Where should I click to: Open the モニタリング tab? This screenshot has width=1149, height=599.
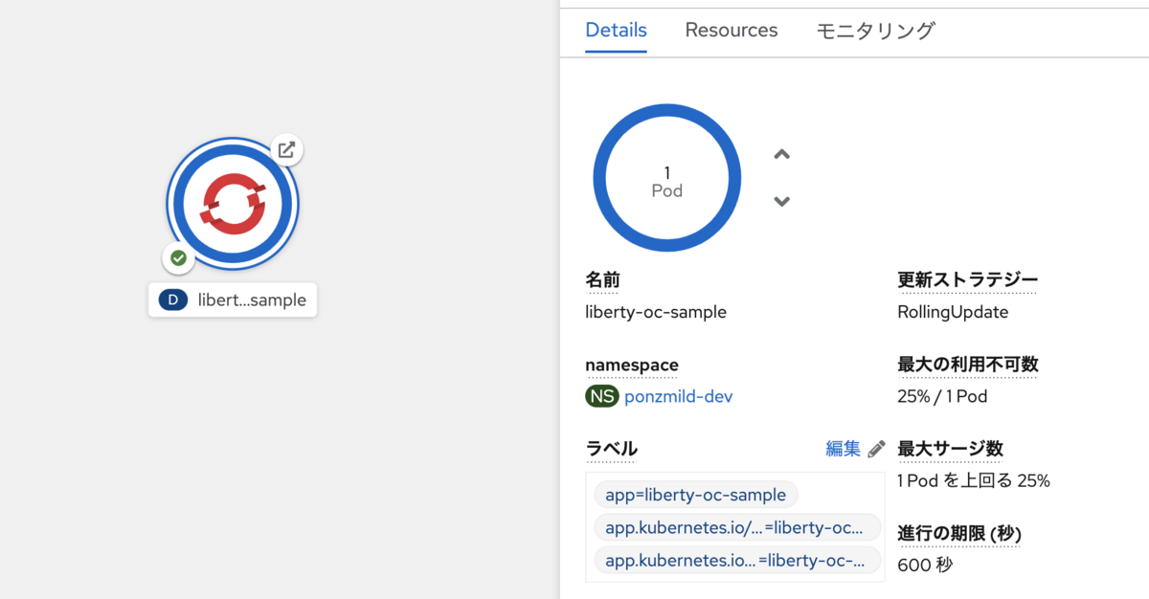[x=876, y=30]
